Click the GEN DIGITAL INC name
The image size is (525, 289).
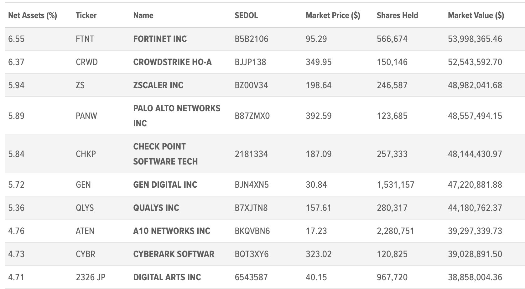click(x=165, y=185)
